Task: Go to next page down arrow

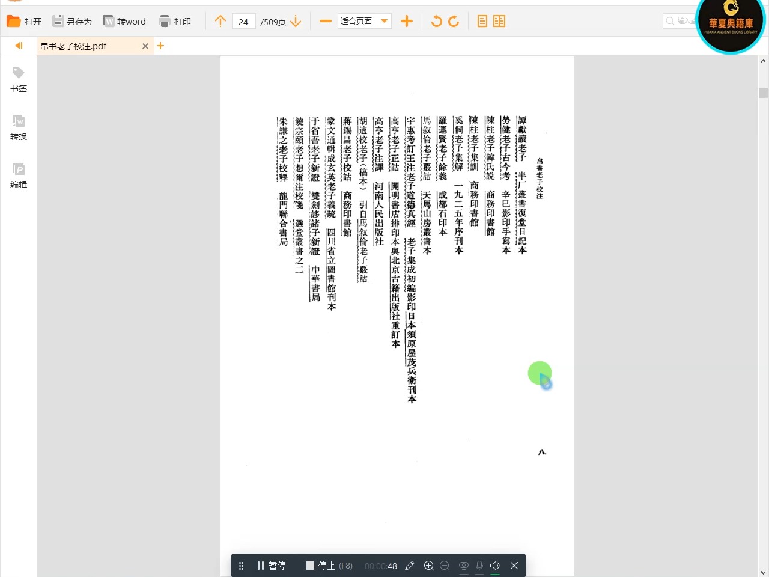Action: [296, 22]
